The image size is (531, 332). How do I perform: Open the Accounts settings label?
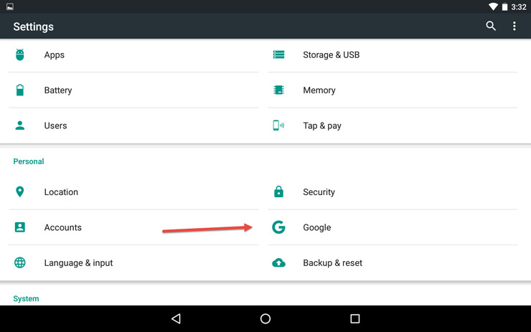pyautogui.click(x=62, y=227)
